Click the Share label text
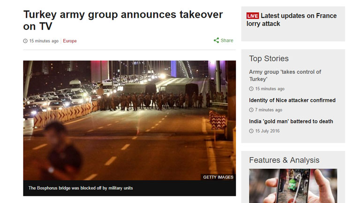This screenshot has height=203, width=361. point(227,40)
